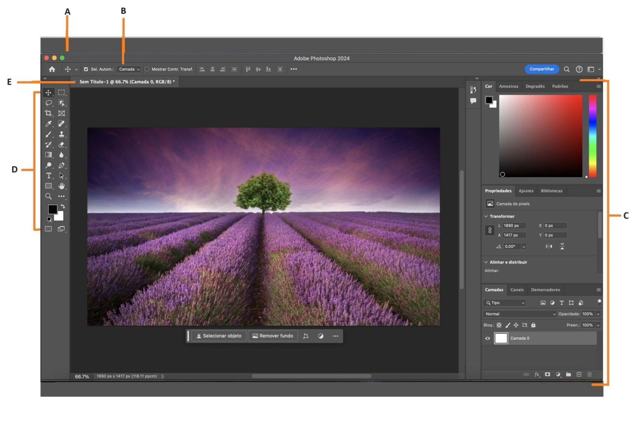
Task: Click the Compartilhar button
Action: tap(542, 69)
